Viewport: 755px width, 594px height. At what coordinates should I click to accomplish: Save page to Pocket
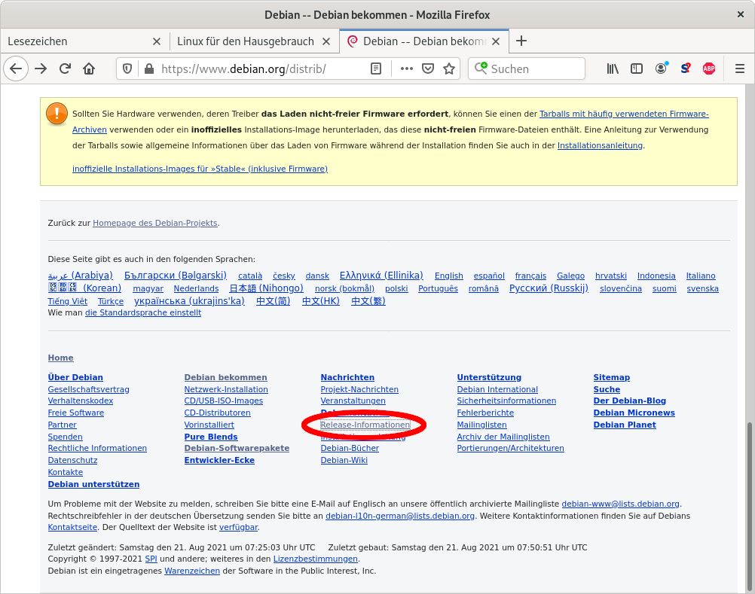click(x=428, y=69)
